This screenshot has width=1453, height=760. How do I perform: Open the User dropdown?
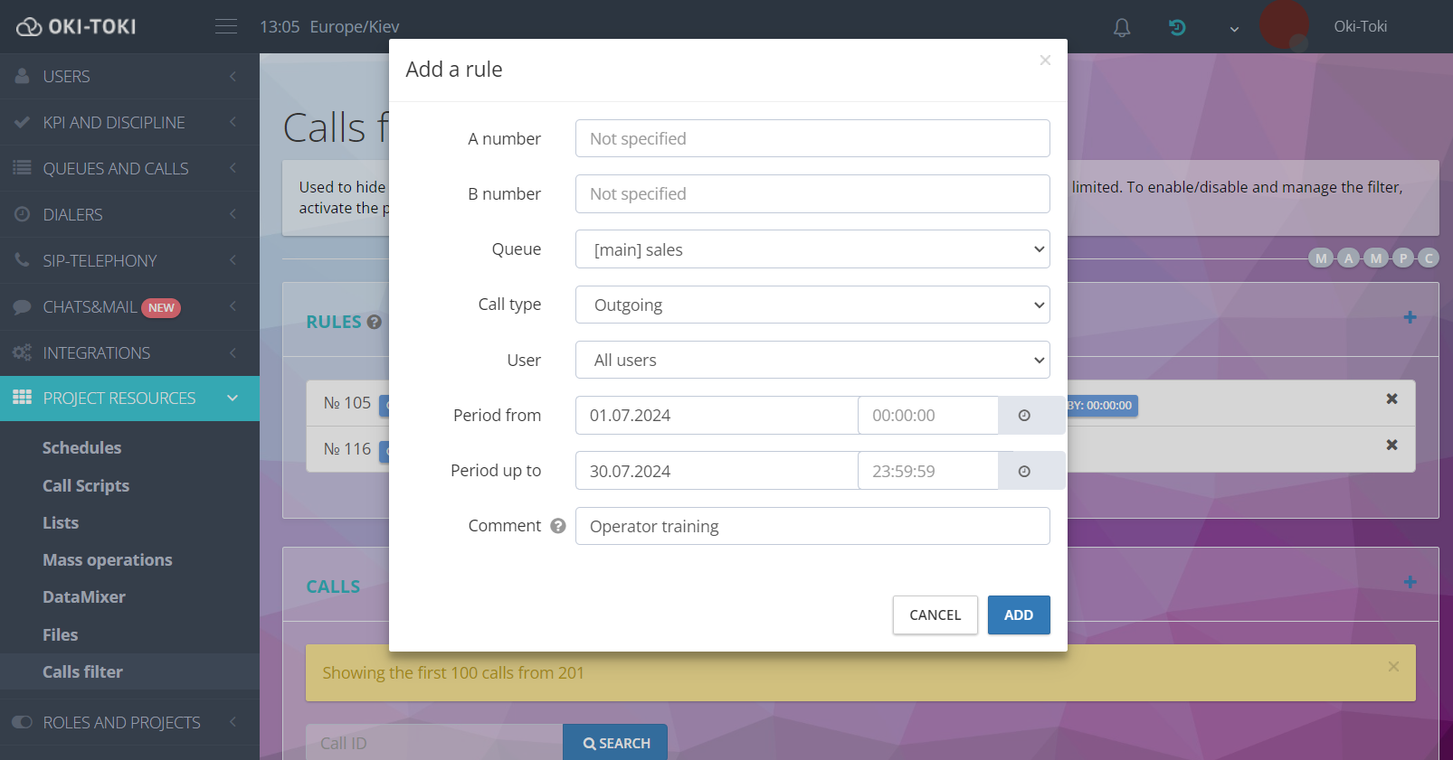(x=812, y=360)
